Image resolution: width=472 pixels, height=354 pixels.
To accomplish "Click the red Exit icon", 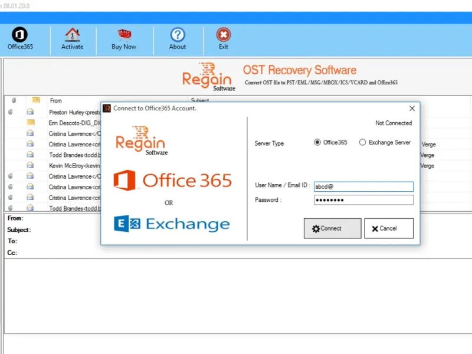I will click(x=224, y=35).
